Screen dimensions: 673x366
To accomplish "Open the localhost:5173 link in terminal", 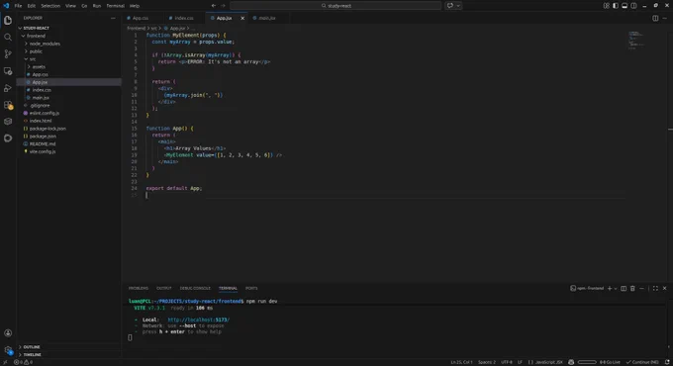I will pos(198,320).
